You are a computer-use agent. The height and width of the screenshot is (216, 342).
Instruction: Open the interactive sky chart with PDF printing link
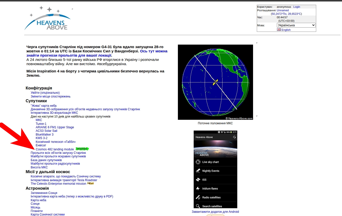[x=72, y=196]
